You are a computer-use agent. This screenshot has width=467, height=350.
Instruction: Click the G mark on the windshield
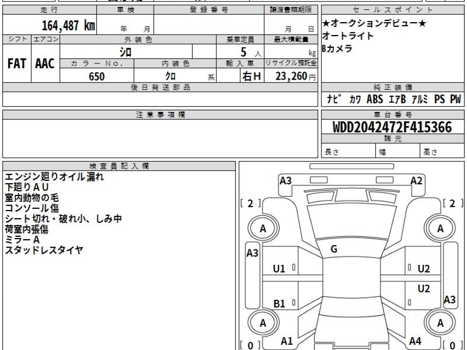334,249
